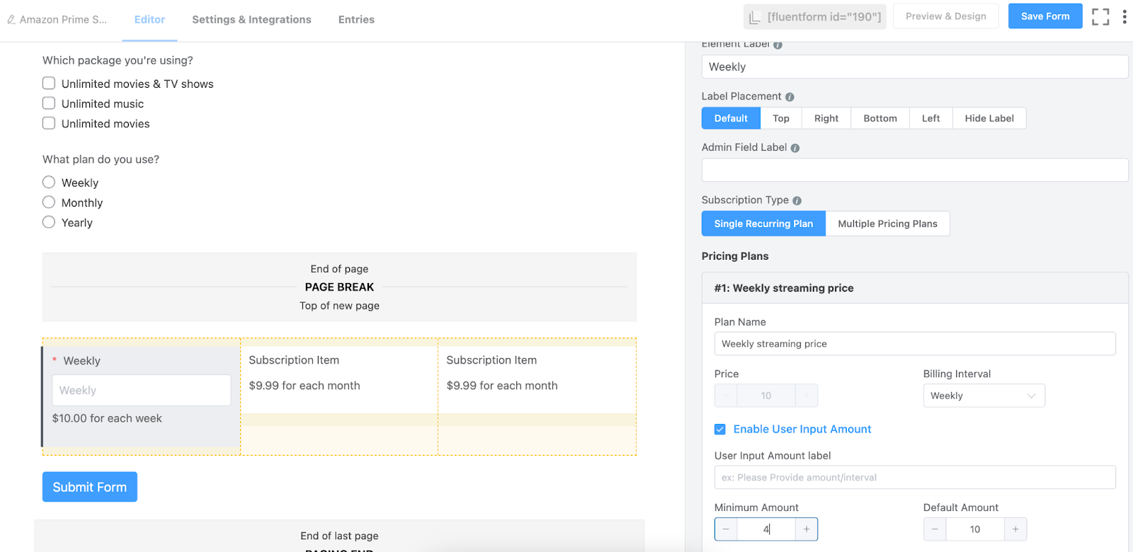
Task: Click the info icon next to Admin Field Label
Action: tap(795, 148)
